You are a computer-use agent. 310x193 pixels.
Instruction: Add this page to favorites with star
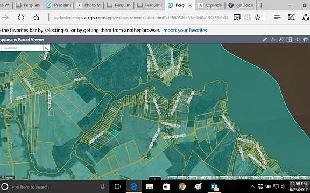click(x=257, y=18)
